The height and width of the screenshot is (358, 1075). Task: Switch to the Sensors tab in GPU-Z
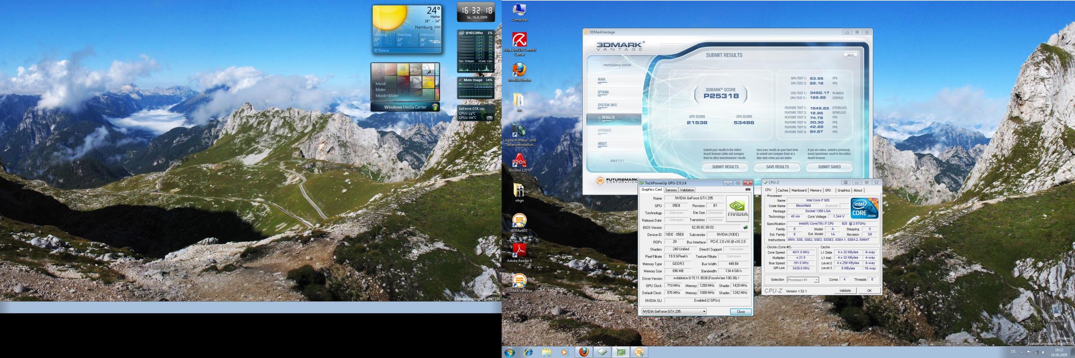(671, 190)
